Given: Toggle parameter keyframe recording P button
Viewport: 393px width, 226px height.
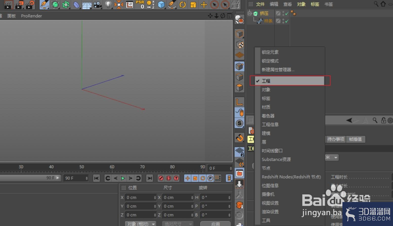Looking at the screenshot, I should [210, 178].
